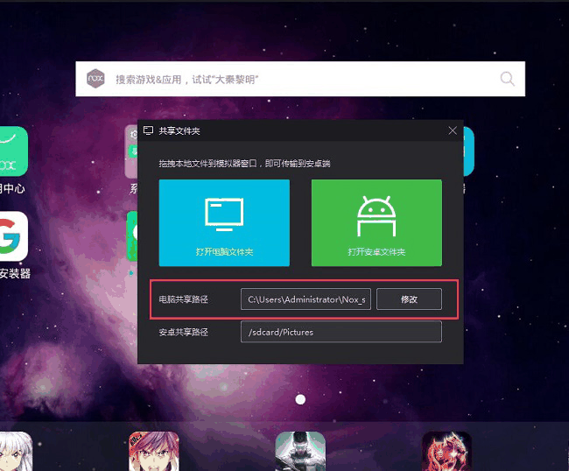Screen dimensions: 569x471
Task: Close the 共享文件夹 dialog
Action: tap(453, 130)
